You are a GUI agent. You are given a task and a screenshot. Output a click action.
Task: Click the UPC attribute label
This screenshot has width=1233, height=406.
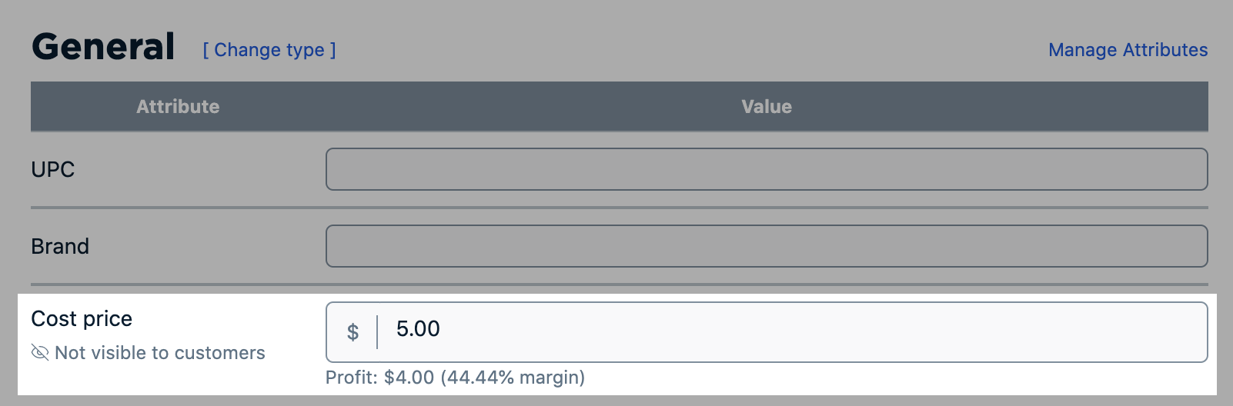[53, 170]
